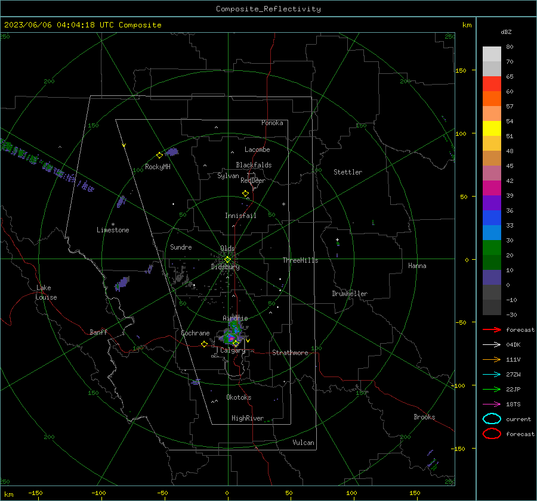Click the Sylvan label
This screenshot has width=537, height=501.
tap(228, 176)
